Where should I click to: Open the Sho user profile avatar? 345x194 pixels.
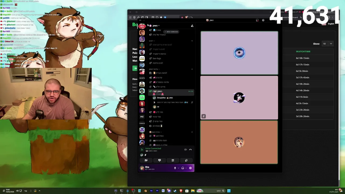click(x=142, y=168)
